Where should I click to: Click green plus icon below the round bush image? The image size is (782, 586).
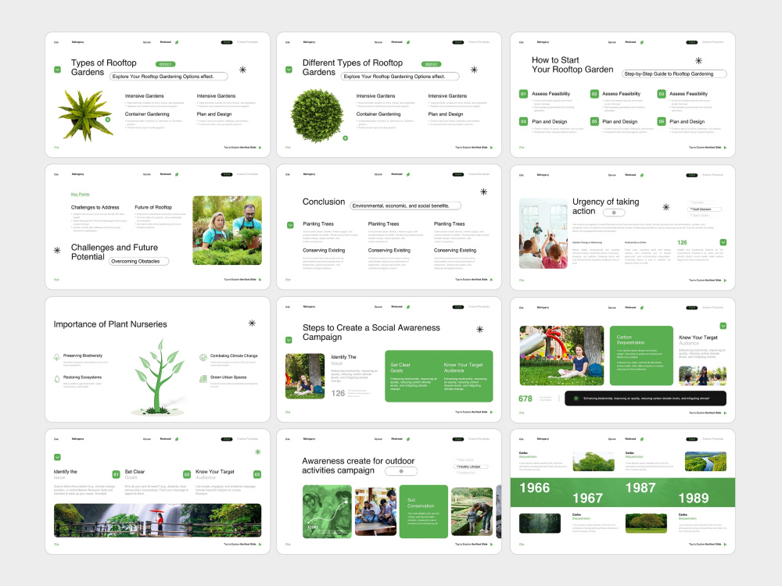(x=345, y=138)
